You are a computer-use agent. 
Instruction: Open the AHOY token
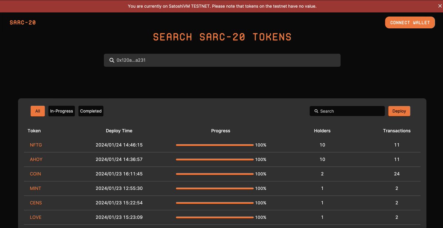click(x=36, y=159)
